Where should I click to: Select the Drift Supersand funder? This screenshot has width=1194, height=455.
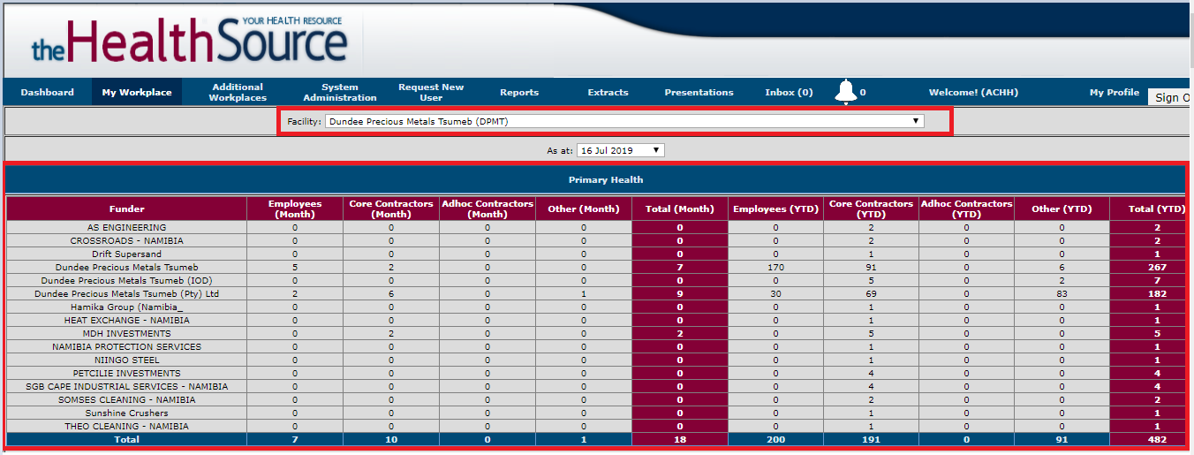pos(126,254)
